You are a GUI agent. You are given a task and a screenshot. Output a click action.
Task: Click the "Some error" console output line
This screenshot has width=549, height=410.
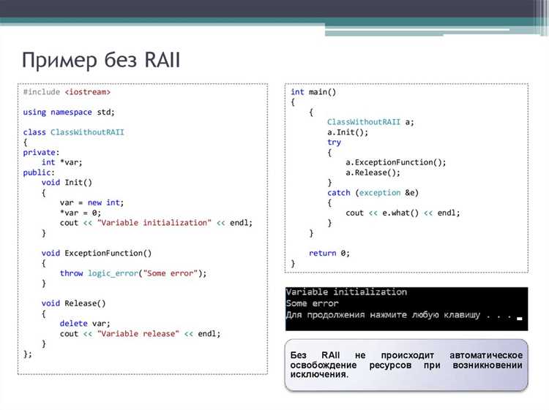[x=313, y=303]
